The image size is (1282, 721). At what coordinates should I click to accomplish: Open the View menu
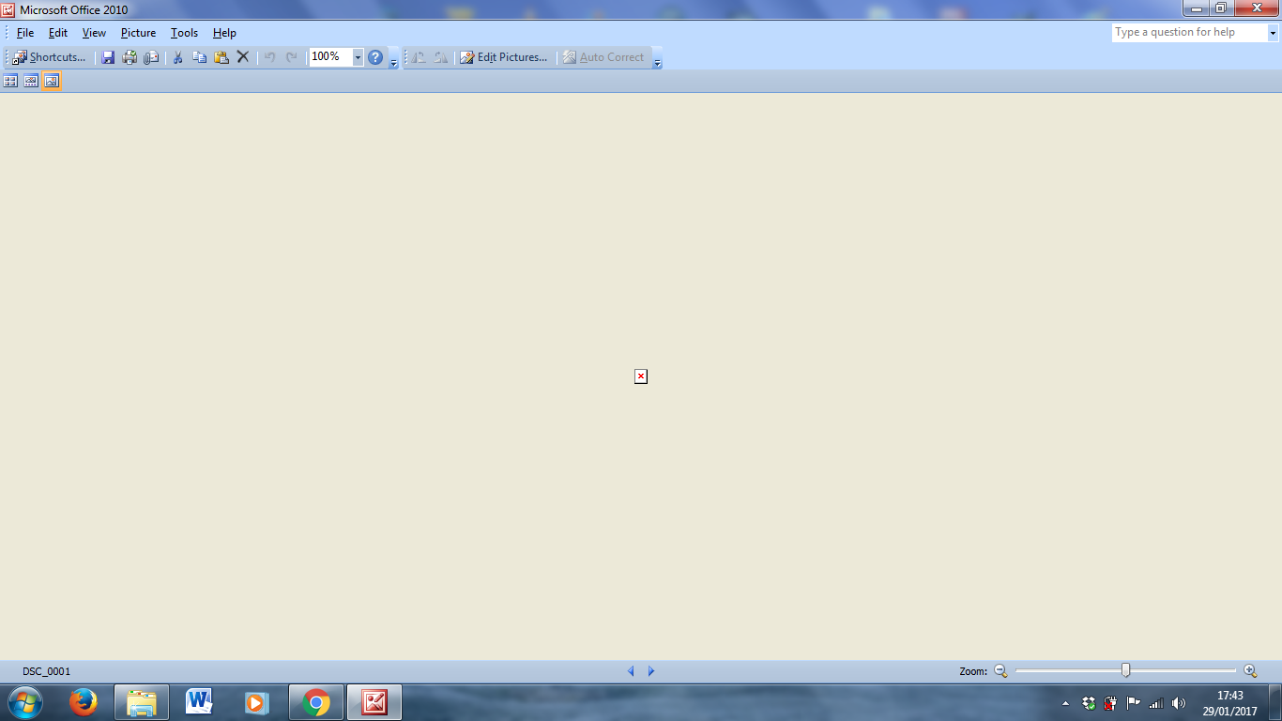click(94, 33)
